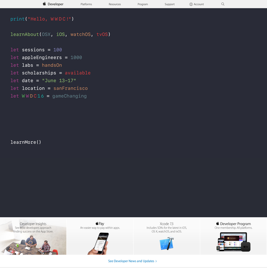The width and height of the screenshot is (267, 268).
Task: Click the iOS argument text
Action: tap(61, 34)
